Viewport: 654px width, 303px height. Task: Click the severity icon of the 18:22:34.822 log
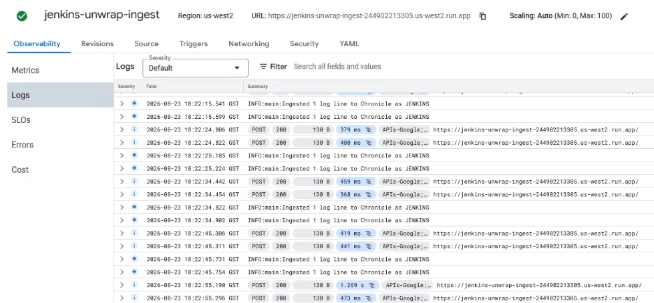(x=134, y=208)
